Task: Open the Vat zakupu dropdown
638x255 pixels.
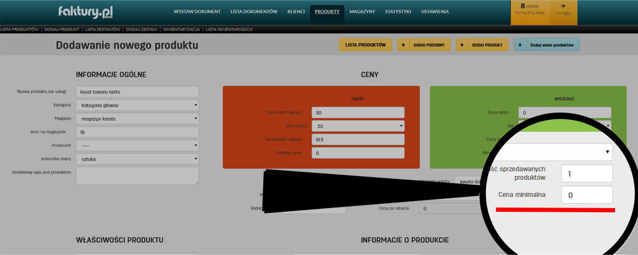Action: (x=358, y=126)
